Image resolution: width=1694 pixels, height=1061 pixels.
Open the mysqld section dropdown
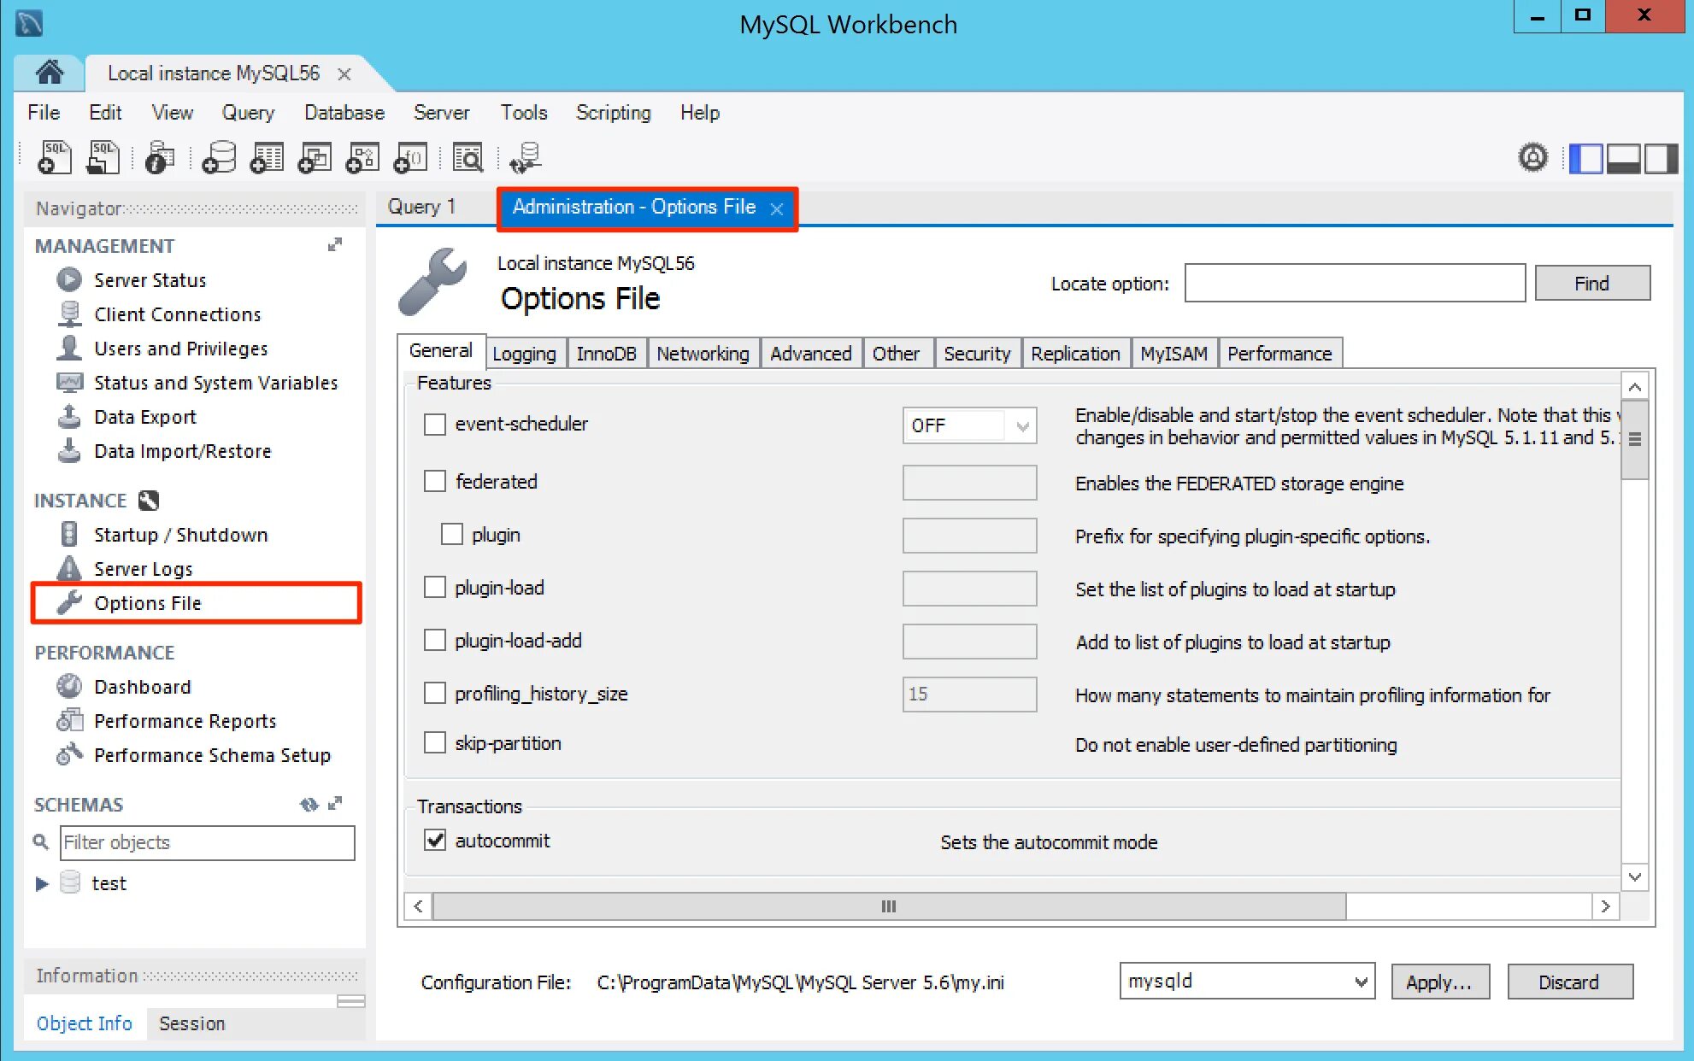1247,982
